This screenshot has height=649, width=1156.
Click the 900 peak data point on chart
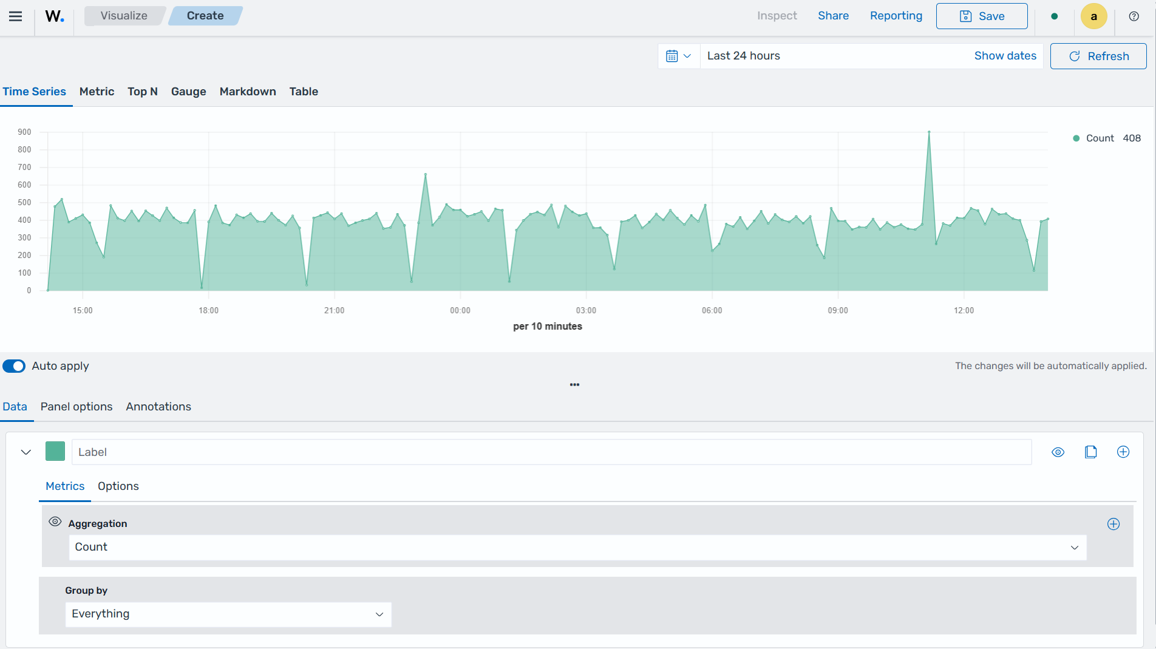(929, 132)
